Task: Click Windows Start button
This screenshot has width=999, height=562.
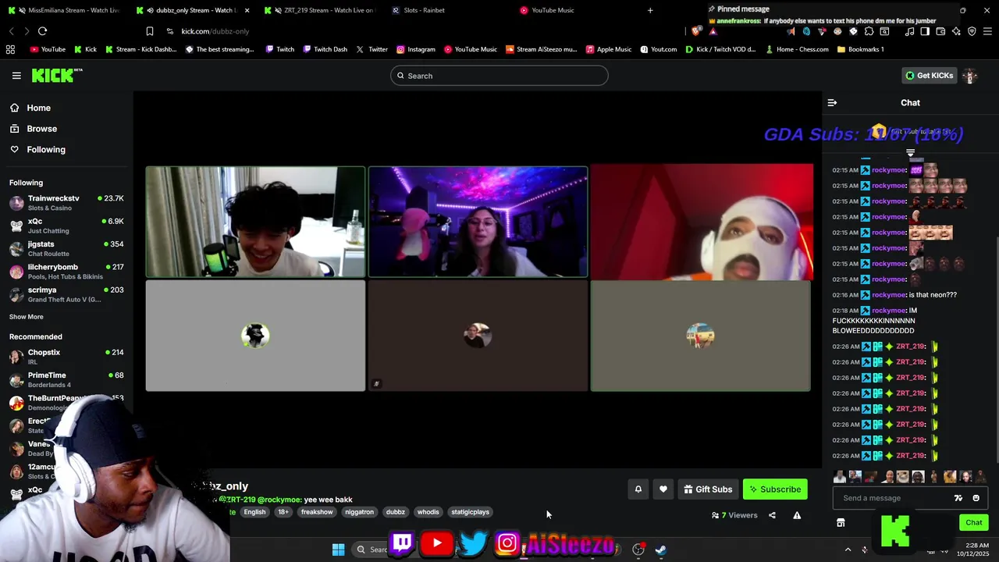Action: click(x=338, y=550)
